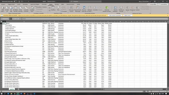Open the Classificar sort dialog
Screen dimensions: 169x95
tap(53, 8)
